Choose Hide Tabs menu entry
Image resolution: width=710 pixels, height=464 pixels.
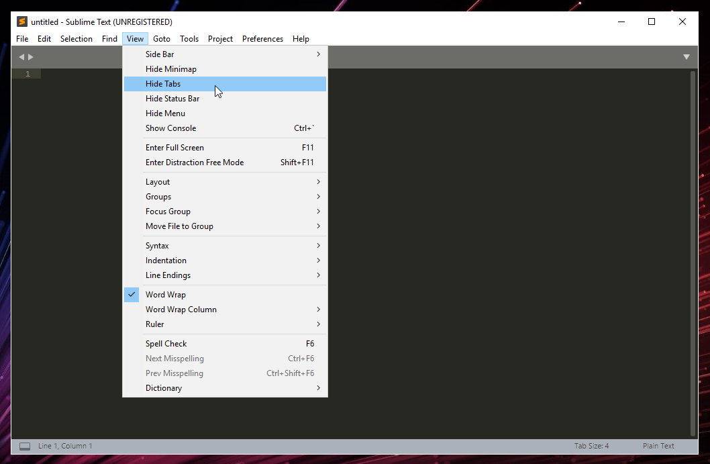225,84
